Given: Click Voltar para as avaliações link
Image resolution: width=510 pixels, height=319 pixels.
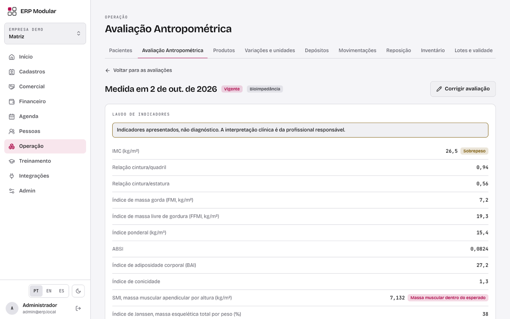Looking at the screenshot, I should point(139,71).
